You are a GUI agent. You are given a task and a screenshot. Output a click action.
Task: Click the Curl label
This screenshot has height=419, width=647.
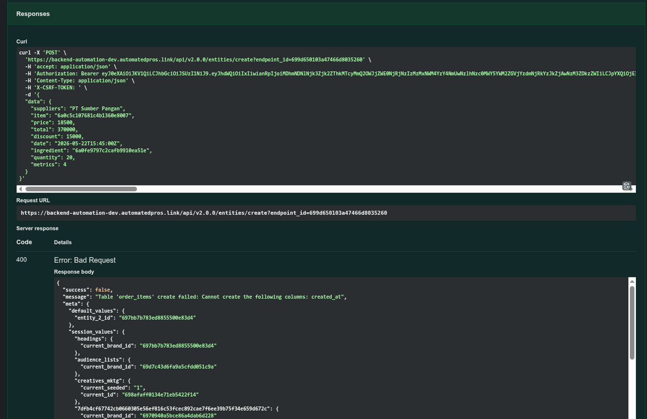(x=22, y=41)
